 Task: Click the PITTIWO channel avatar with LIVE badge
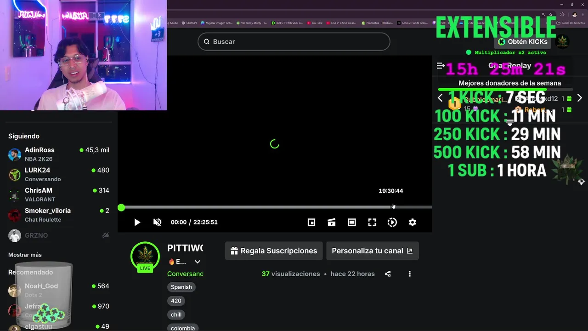pos(145,257)
